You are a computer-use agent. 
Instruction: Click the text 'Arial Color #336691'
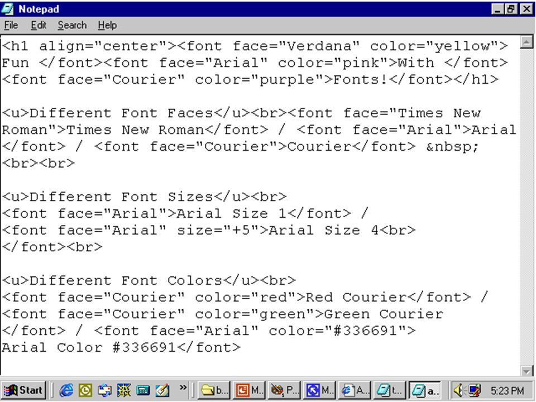click(x=89, y=347)
